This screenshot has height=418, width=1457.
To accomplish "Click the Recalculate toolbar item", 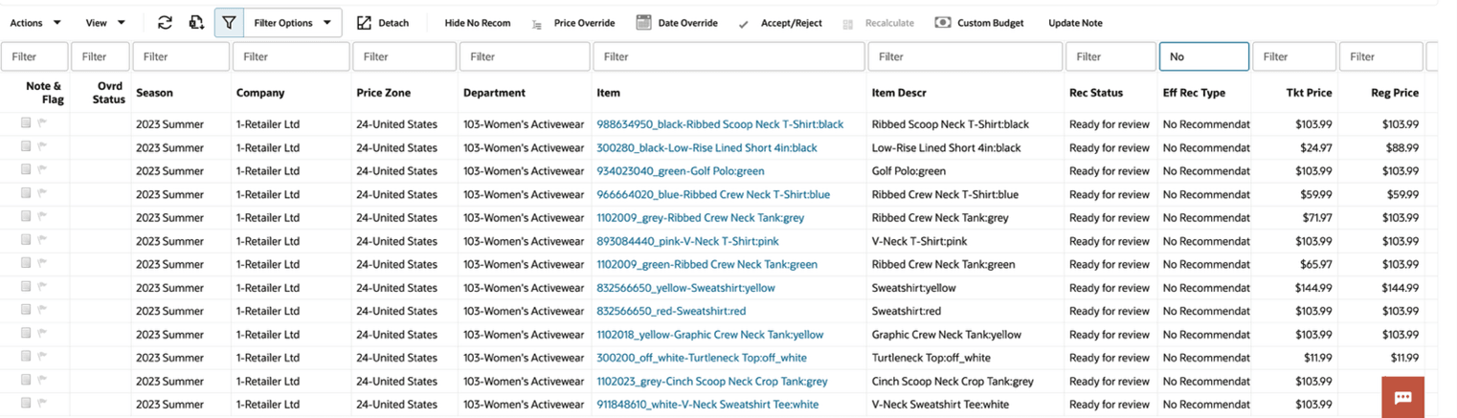I will coord(879,23).
